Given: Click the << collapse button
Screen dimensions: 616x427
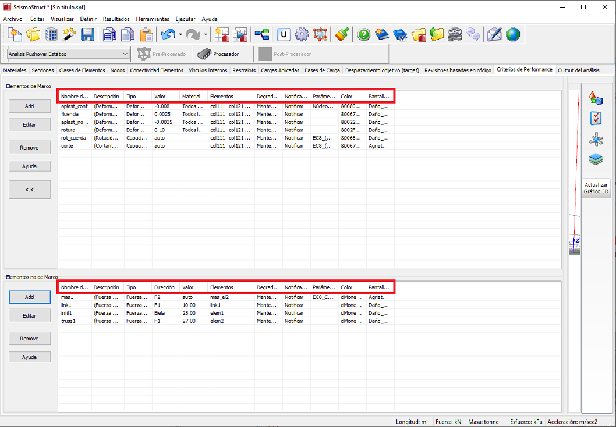Looking at the screenshot, I should 30,189.
